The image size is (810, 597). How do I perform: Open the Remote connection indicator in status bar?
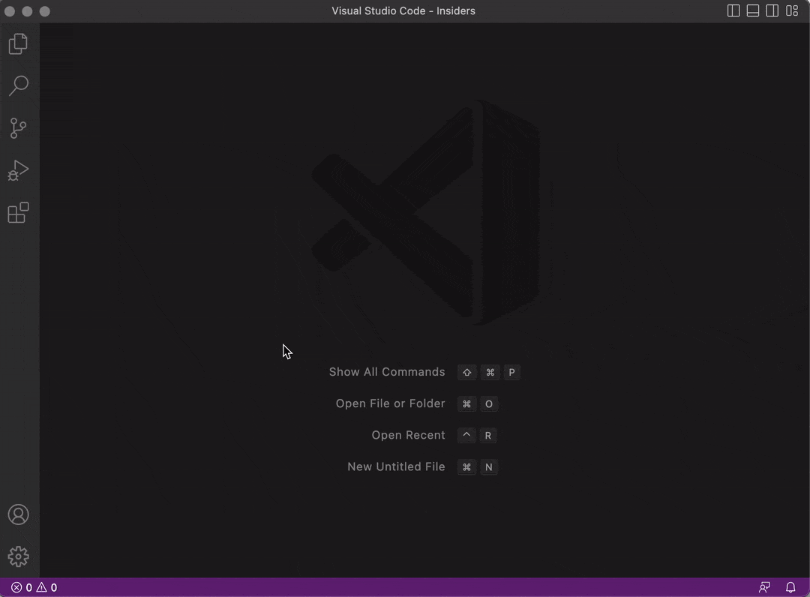coord(764,587)
